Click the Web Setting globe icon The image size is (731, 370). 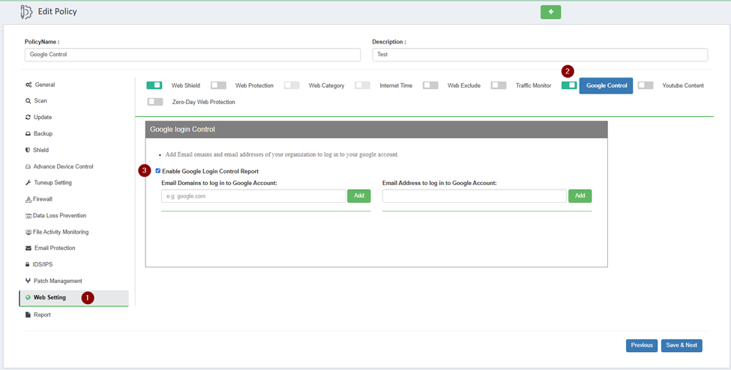(28, 298)
